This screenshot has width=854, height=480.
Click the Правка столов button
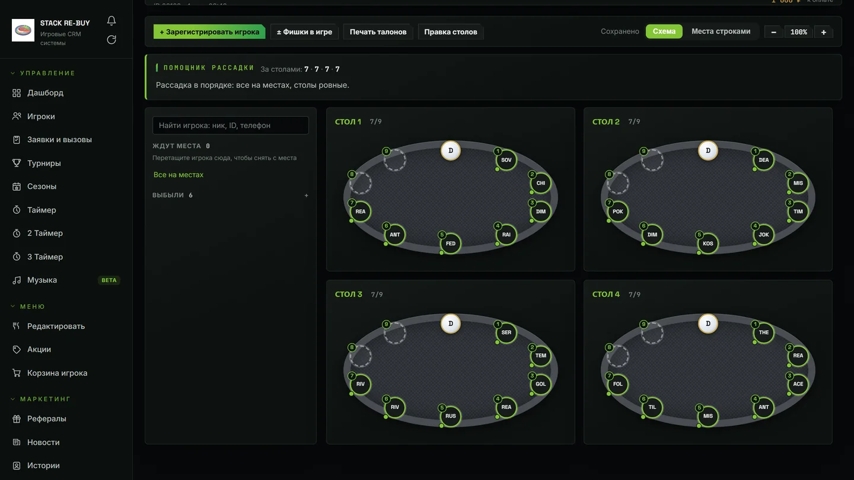click(x=451, y=32)
